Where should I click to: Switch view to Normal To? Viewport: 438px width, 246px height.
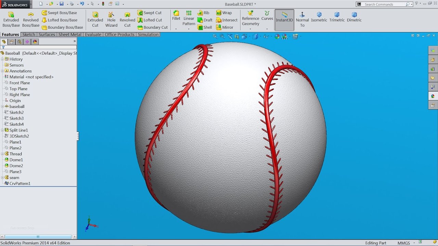tap(302, 19)
